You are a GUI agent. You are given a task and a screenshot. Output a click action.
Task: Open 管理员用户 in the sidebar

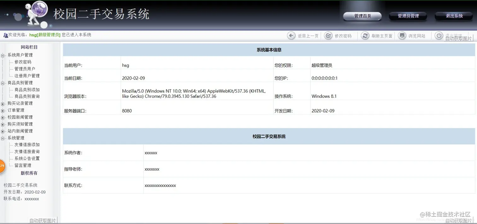[25, 69]
